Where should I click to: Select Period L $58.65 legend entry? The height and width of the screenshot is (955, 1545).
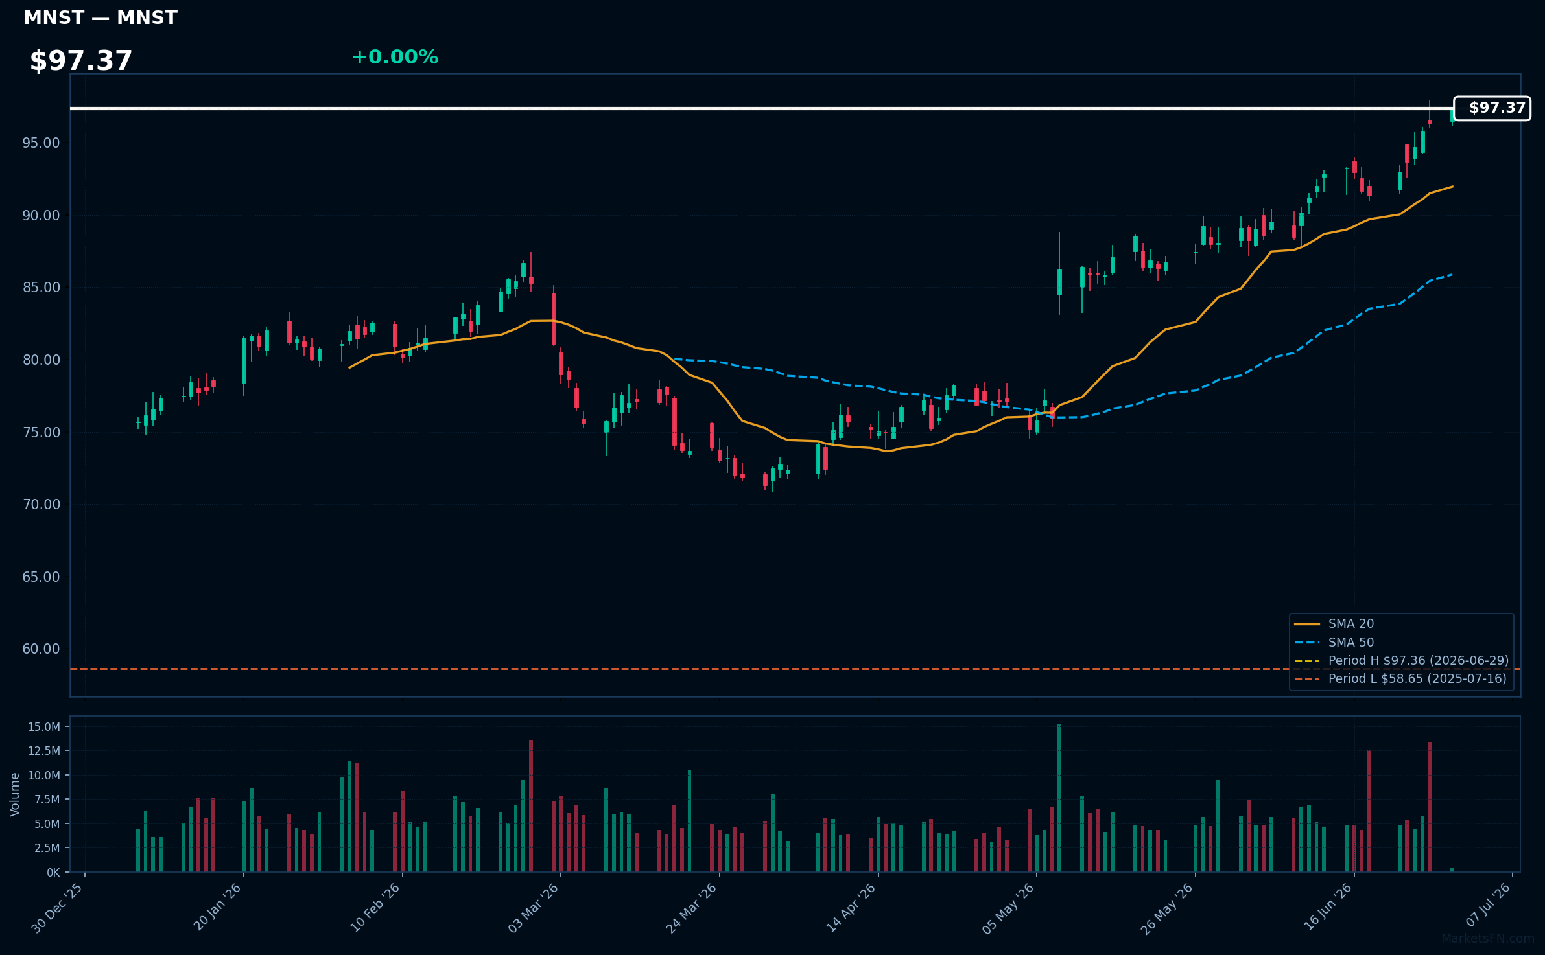1400,679
